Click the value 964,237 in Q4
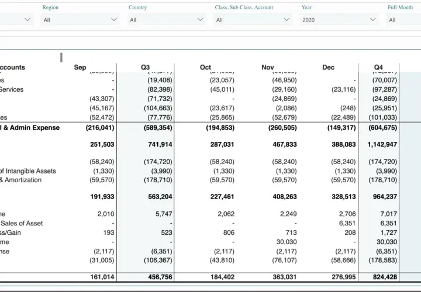This screenshot has width=421, height=292. coord(385,197)
